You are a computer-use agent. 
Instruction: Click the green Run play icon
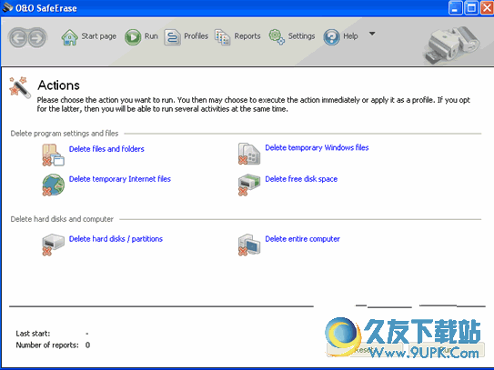tap(133, 37)
